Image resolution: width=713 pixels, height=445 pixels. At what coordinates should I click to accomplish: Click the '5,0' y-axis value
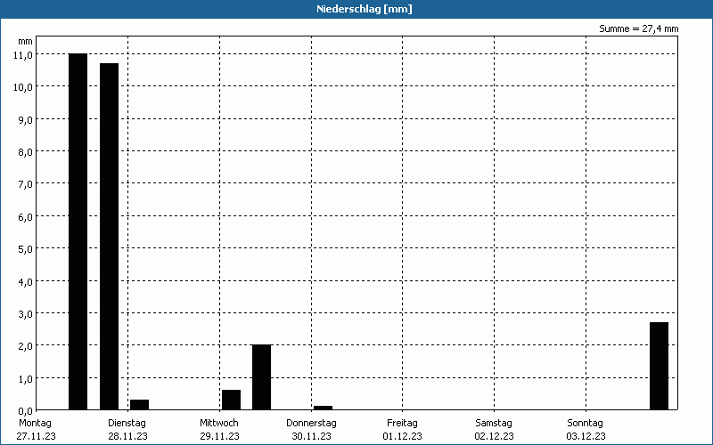click(25, 249)
